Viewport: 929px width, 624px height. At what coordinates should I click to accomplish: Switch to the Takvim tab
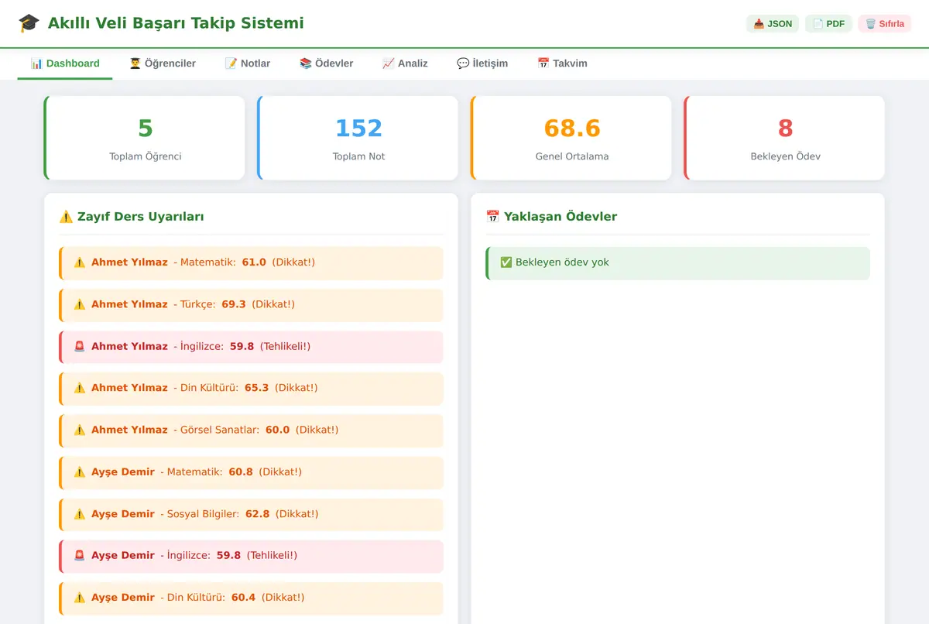pos(562,63)
